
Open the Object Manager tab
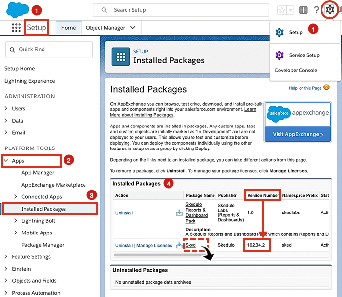(106, 28)
